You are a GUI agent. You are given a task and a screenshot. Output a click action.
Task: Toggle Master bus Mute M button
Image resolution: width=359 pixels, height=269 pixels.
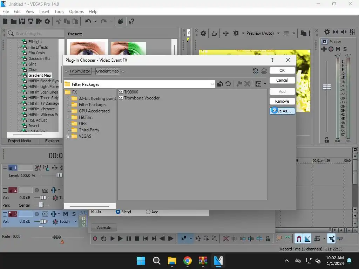(x=338, y=49)
